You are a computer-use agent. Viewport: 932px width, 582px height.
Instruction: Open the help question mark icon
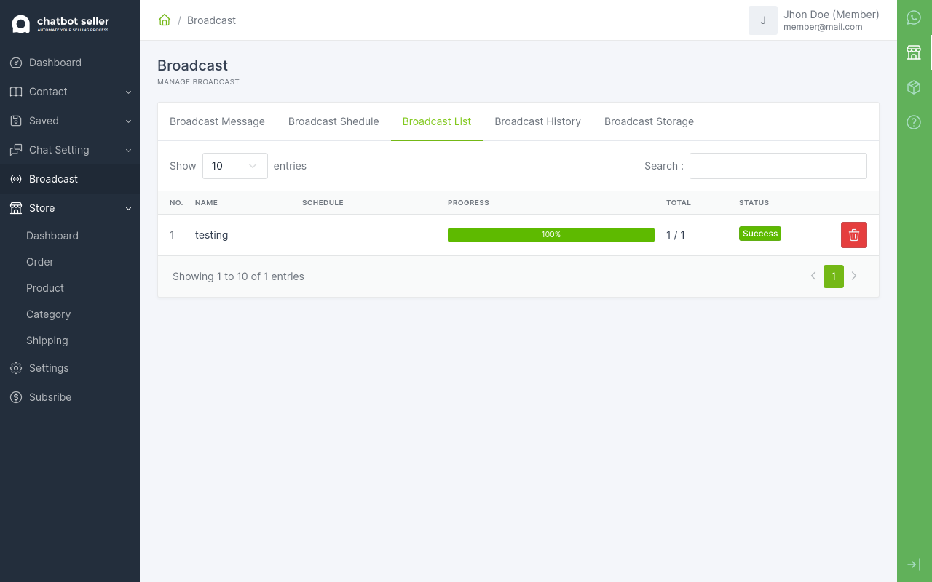click(914, 122)
